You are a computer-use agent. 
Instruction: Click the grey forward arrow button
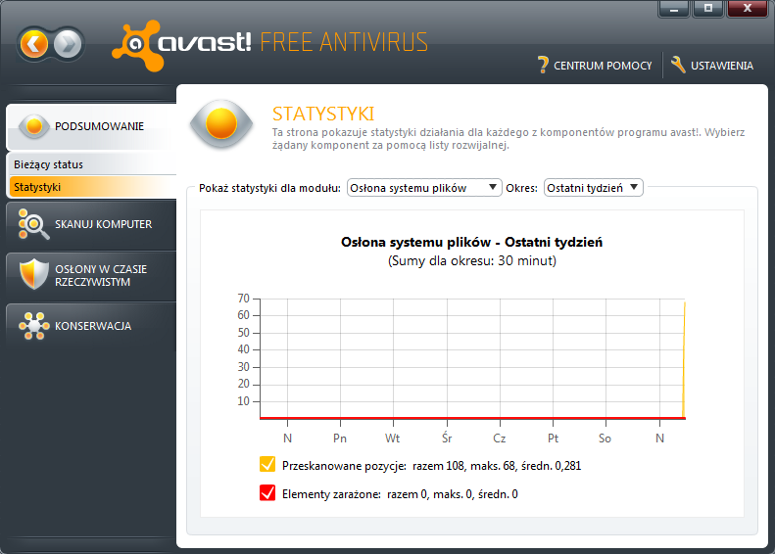(x=68, y=44)
